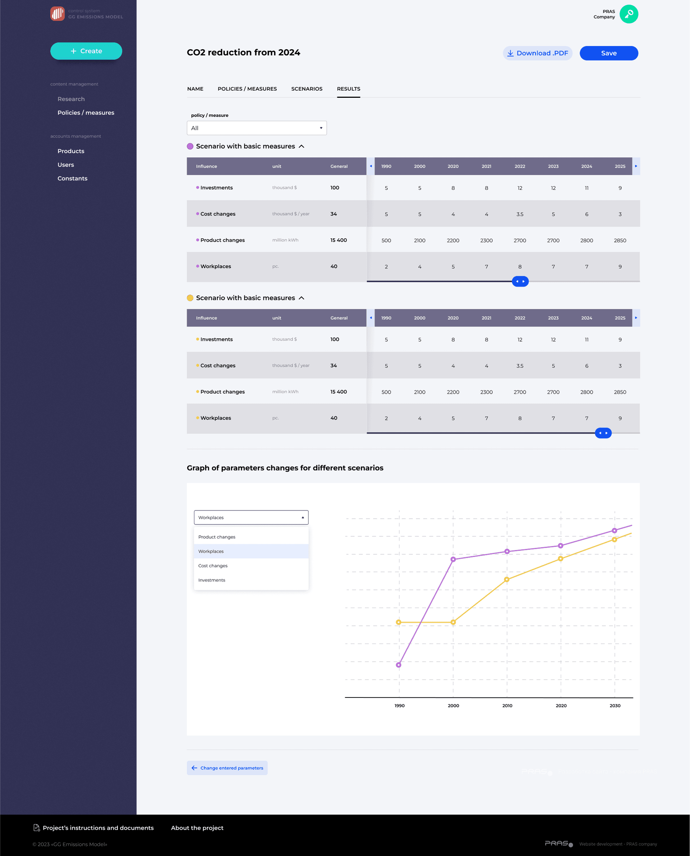The width and height of the screenshot is (690, 856).
Task: Click the document icon in footer
Action: point(37,827)
